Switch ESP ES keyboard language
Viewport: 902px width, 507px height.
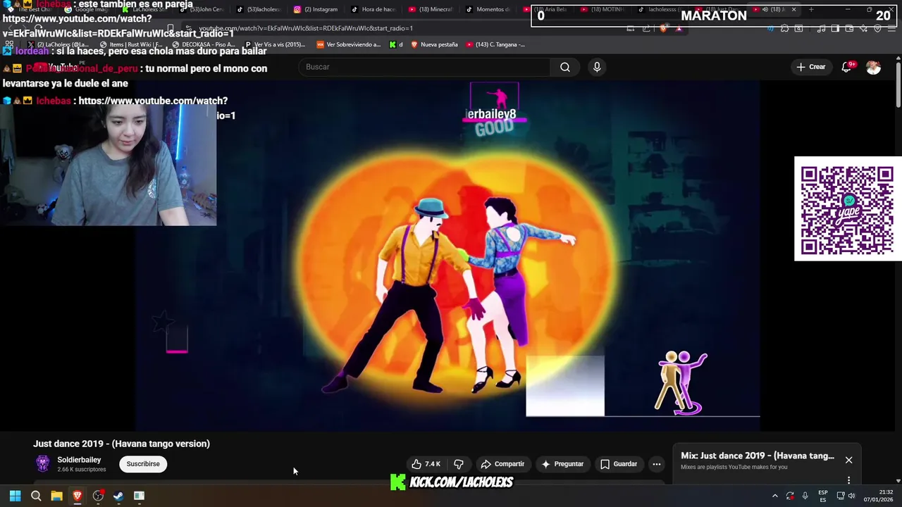pos(823,496)
